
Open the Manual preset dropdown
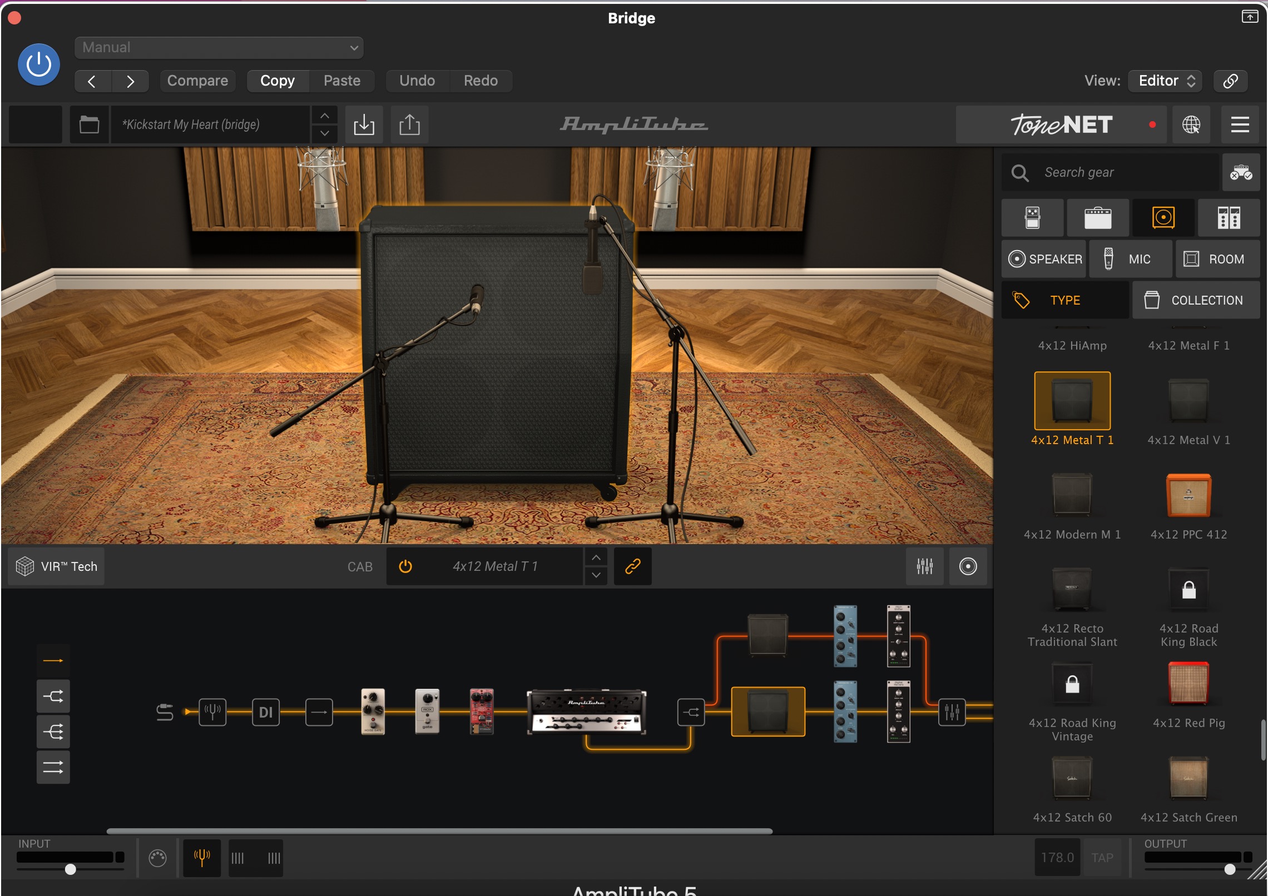[219, 48]
